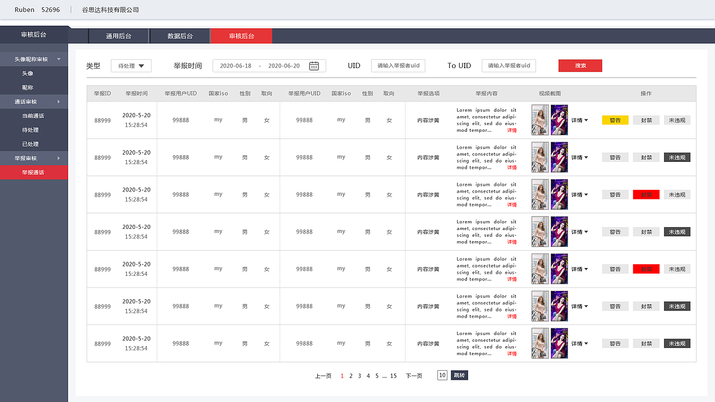Click the UID input field
715x402 pixels.
point(398,66)
